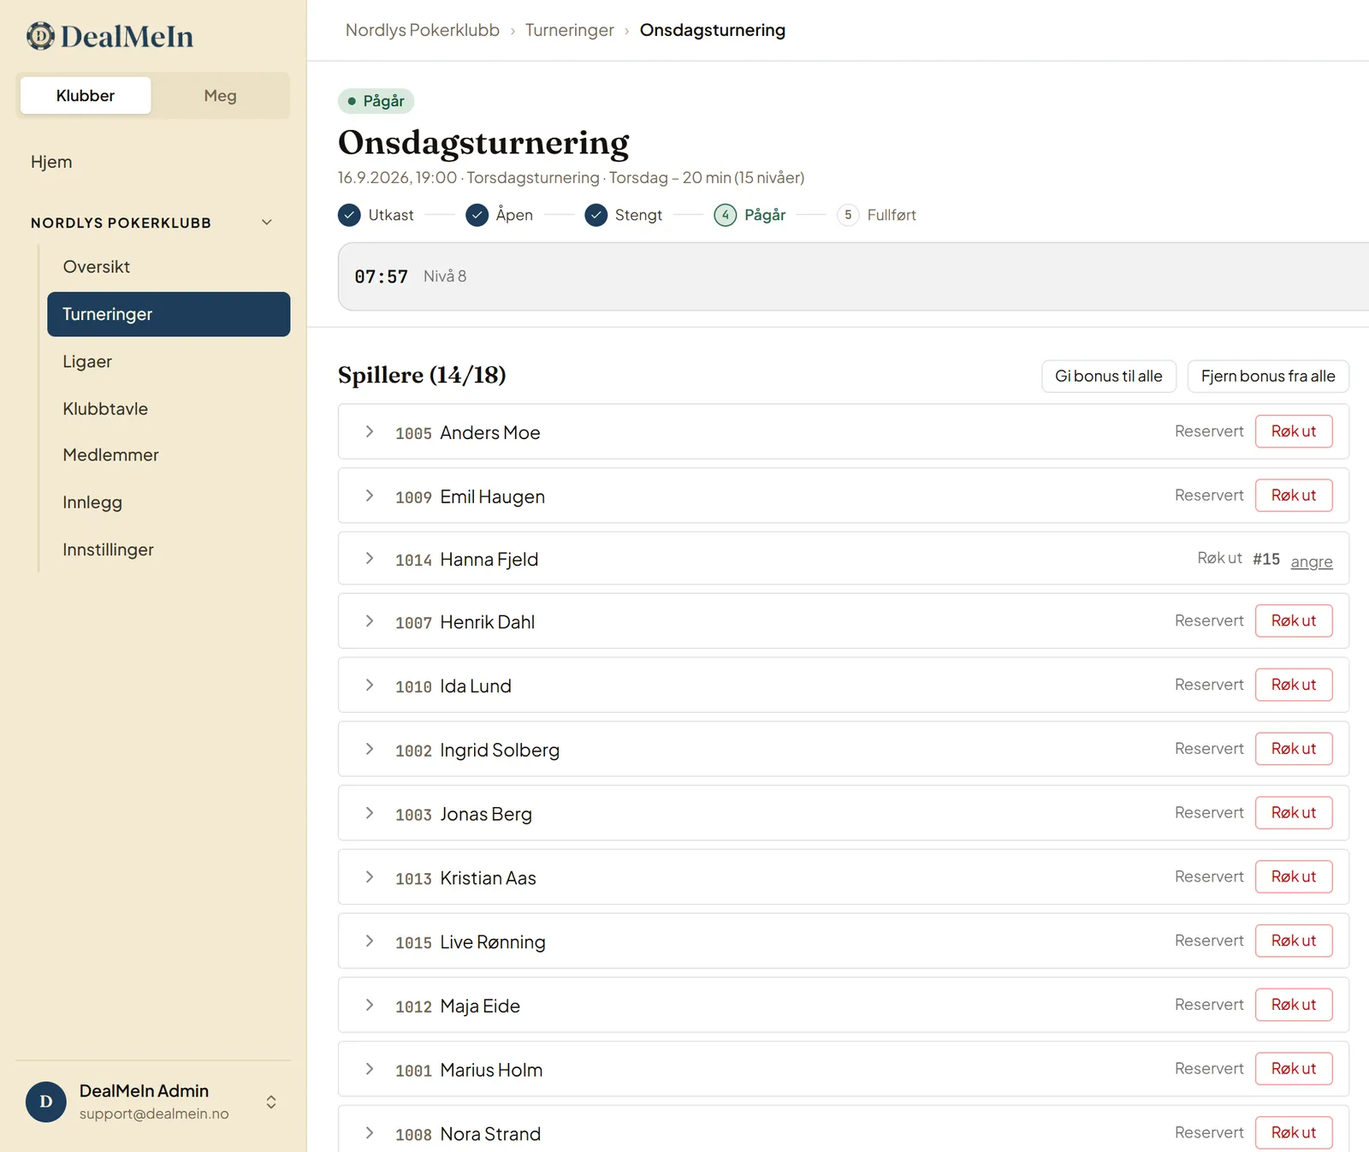Expand the Hanna Fjeld player row

coord(370,558)
